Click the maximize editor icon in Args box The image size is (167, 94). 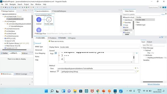(x=137, y=53)
